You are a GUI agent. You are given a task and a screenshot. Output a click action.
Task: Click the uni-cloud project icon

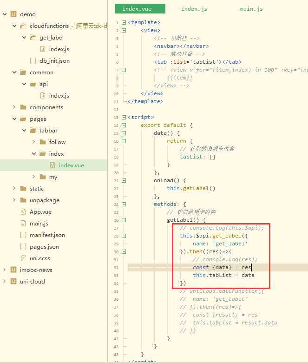(x=13, y=281)
